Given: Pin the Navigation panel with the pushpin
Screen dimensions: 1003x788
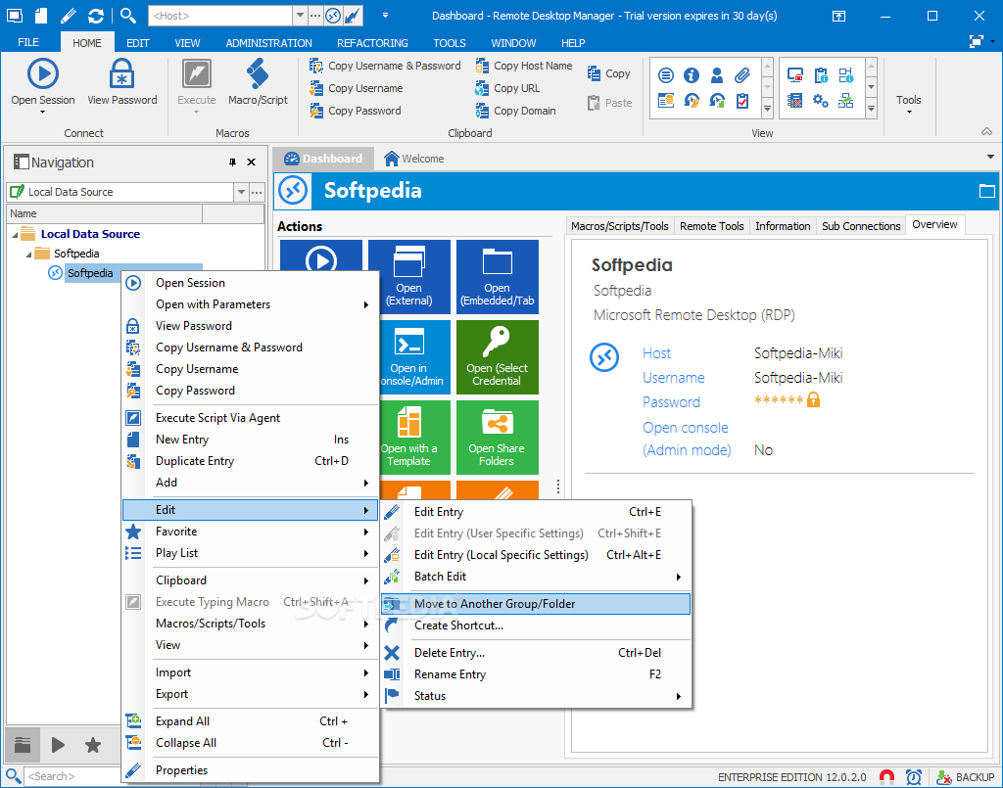Looking at the screenshot, I should pos(232,162).
